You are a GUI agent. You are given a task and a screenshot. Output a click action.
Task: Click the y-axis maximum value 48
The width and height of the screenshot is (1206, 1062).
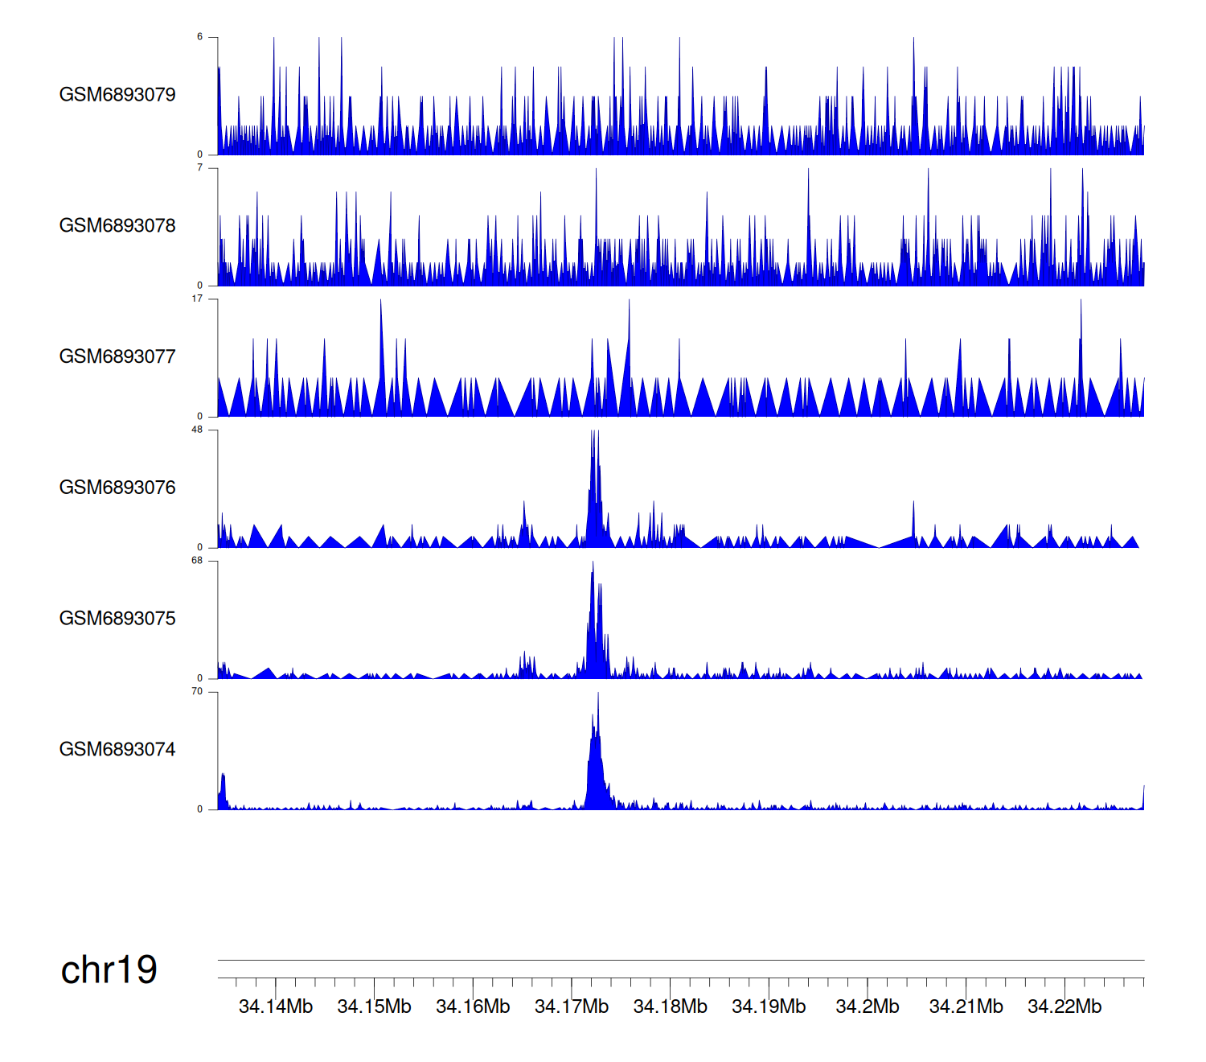pos(197,430)
